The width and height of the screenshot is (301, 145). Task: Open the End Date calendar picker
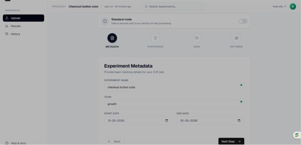[239, 120]
